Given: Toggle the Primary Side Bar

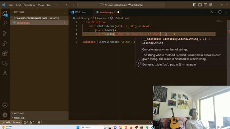Looking at the screenshot, I should coord(194,5).
